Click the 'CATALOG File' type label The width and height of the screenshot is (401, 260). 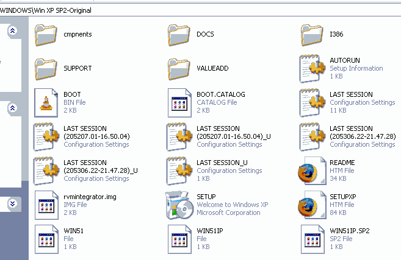pyautogui.click(x=217, y=102)
